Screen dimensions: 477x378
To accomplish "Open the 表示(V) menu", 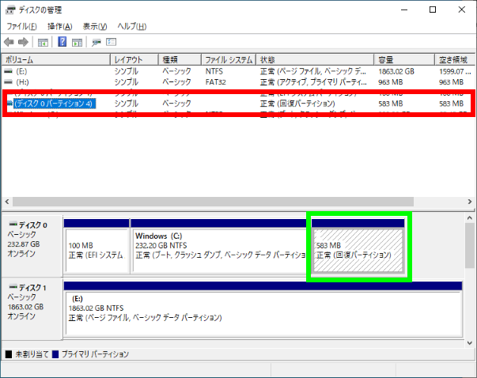I will (x=95, y=26).
